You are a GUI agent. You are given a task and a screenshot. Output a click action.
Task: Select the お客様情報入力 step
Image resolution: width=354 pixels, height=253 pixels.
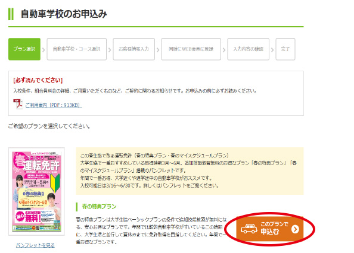coord(134,49)
